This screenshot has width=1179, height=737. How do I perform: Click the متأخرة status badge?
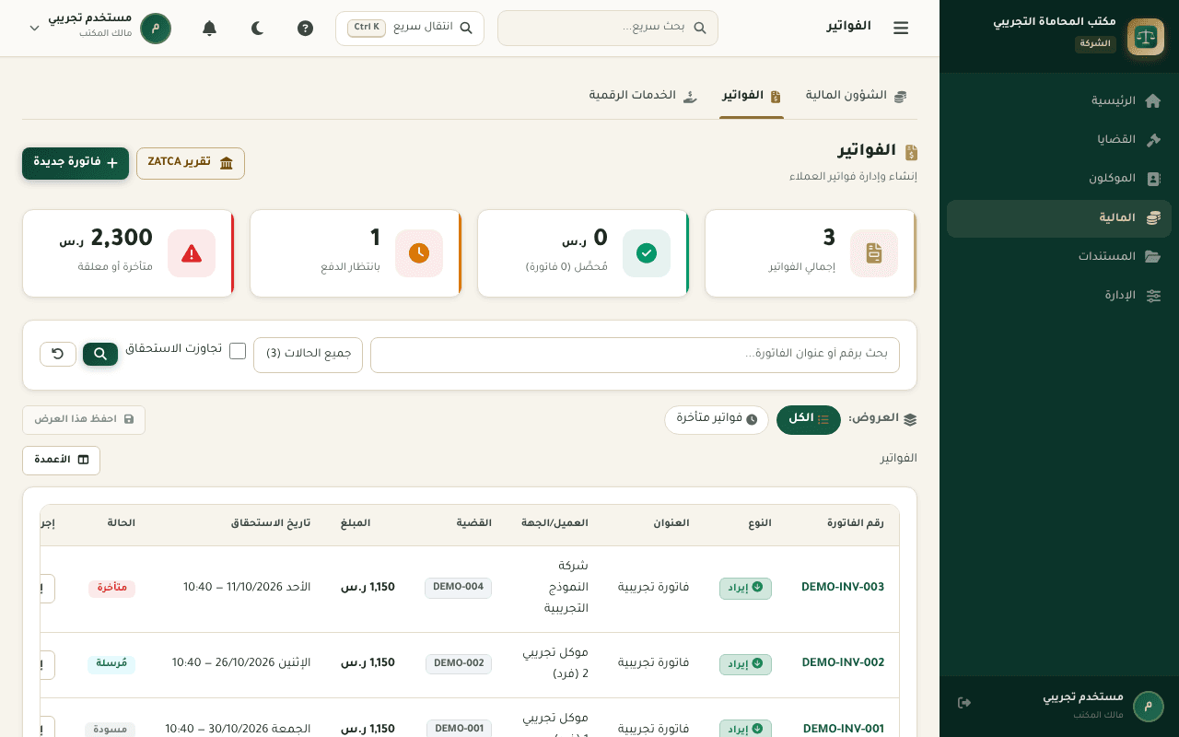(111, 589)
